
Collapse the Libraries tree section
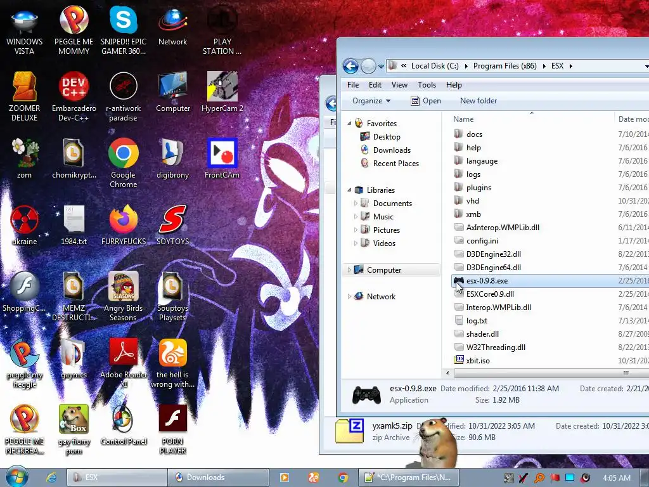(349, 190)
